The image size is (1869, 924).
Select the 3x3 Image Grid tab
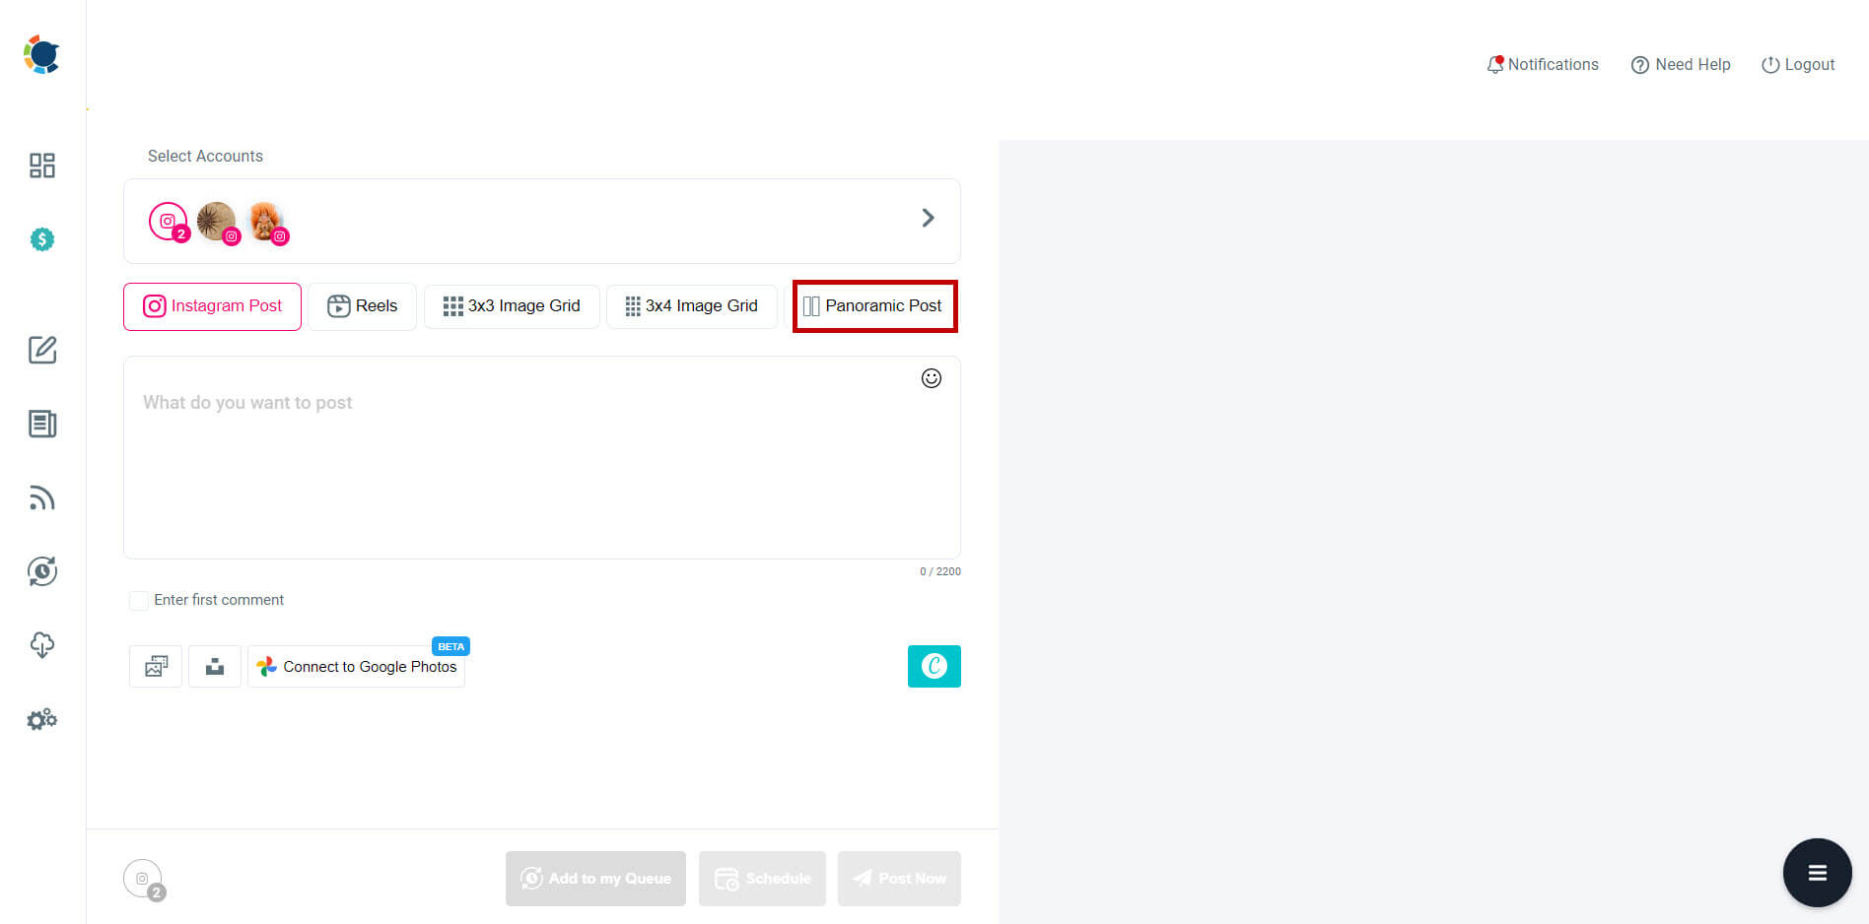[x=512, y=306]
